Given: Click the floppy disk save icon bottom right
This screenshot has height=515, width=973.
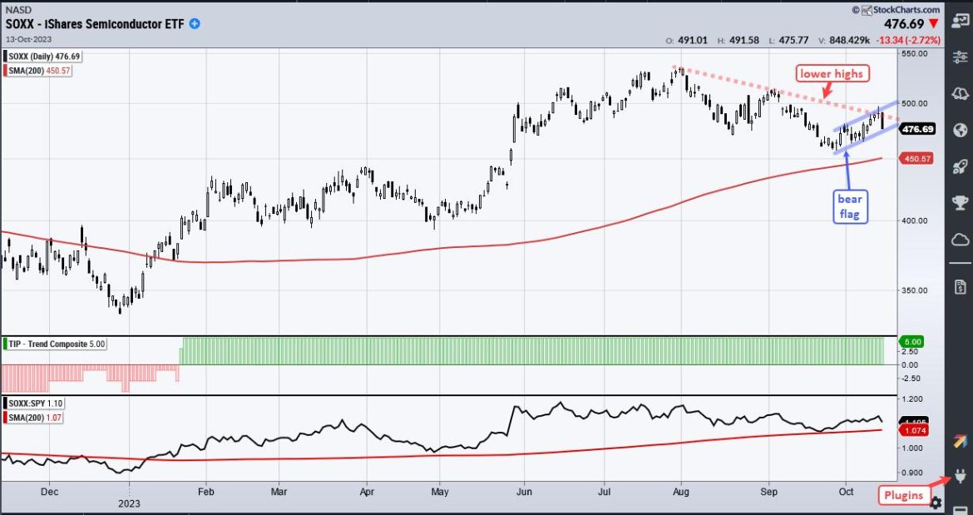Looking at the screenshot, I should click(961, 511).
